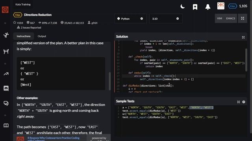This screenshot has height=141, width=252.
Task: Open bookmarked kata collections icon
Action: 195,7
